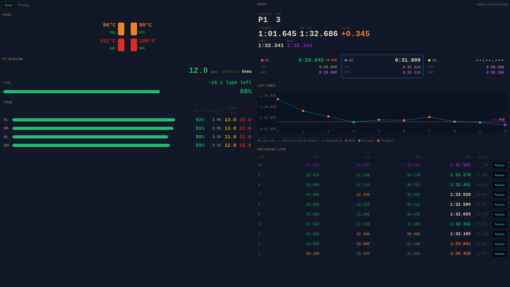Switch to the Pit Crew tab
The width and height of the screenshot is (510, 287).
click(24, 5)
